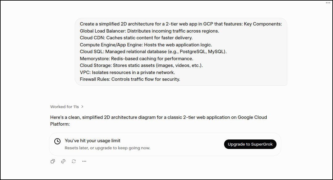The height and width of the screenshot is (180, 333).
Task: Click the "Resets later, or upgrade" subtext
Action: click(x=107, y=148)
